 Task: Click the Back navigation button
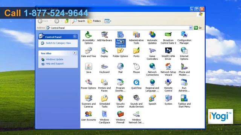pyautogui.click(x=43, y=21)
